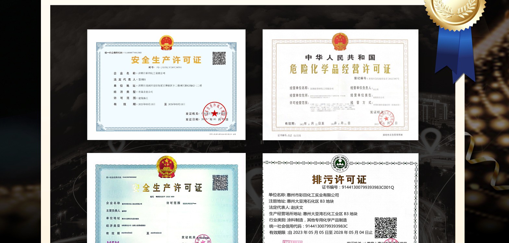Click QR code on orange-titled 安全生产许可证

[219, 58]
